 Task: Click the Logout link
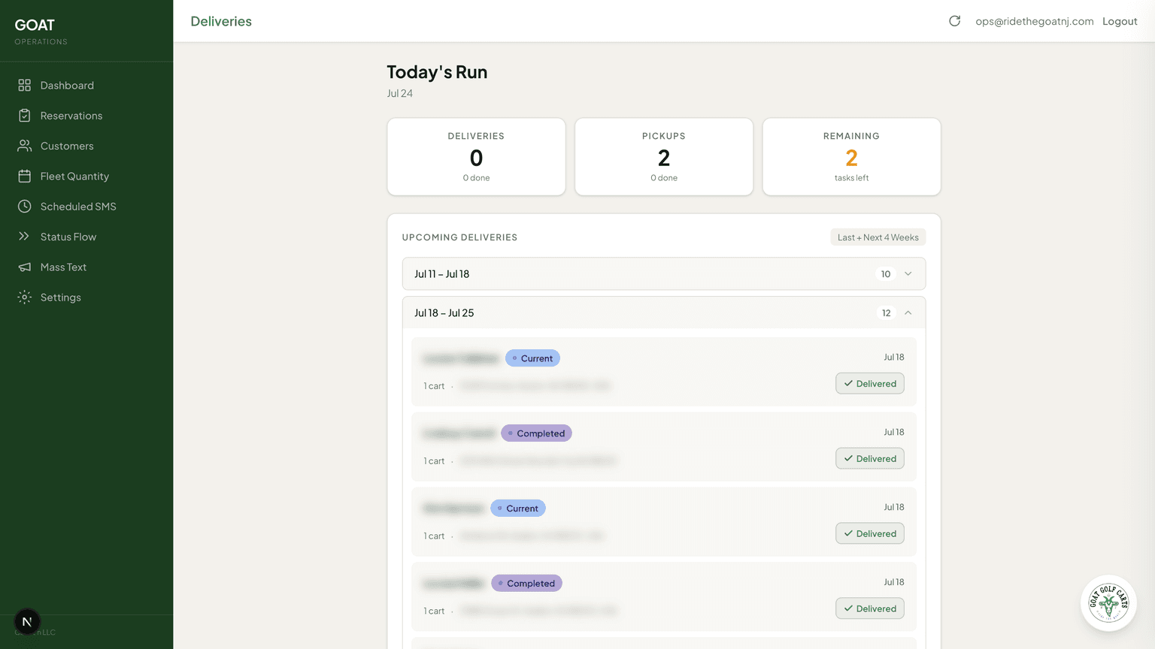pos(1120,21)
